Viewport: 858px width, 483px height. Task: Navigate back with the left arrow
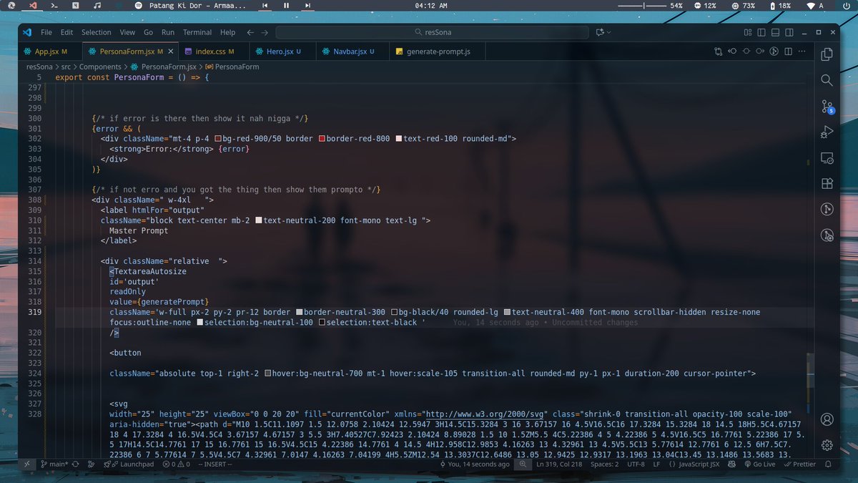click(x=250, y=32)
